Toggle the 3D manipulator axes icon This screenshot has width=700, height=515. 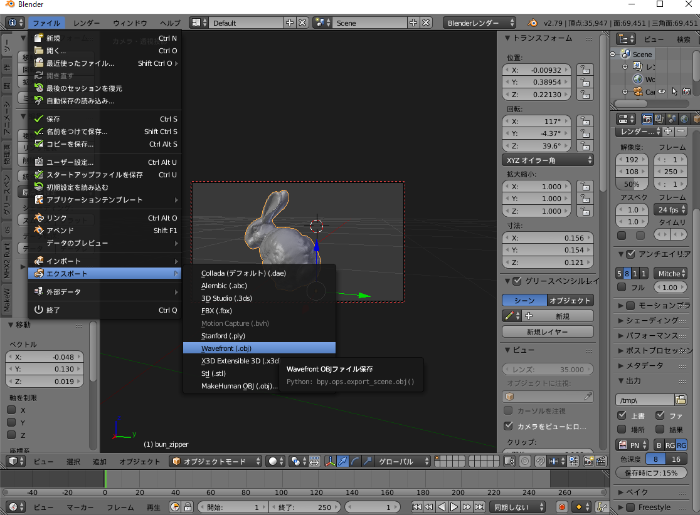(330, 462)
